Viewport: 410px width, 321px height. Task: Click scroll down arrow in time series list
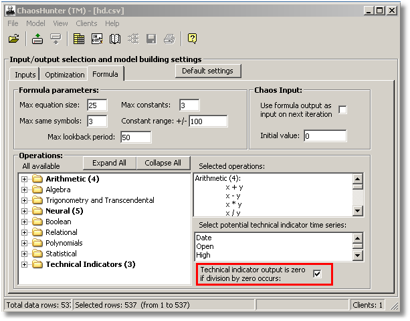[x=357, y=256]
